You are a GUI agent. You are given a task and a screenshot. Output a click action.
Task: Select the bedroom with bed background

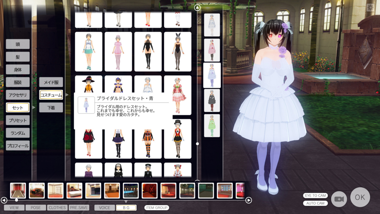coord(74,191)
